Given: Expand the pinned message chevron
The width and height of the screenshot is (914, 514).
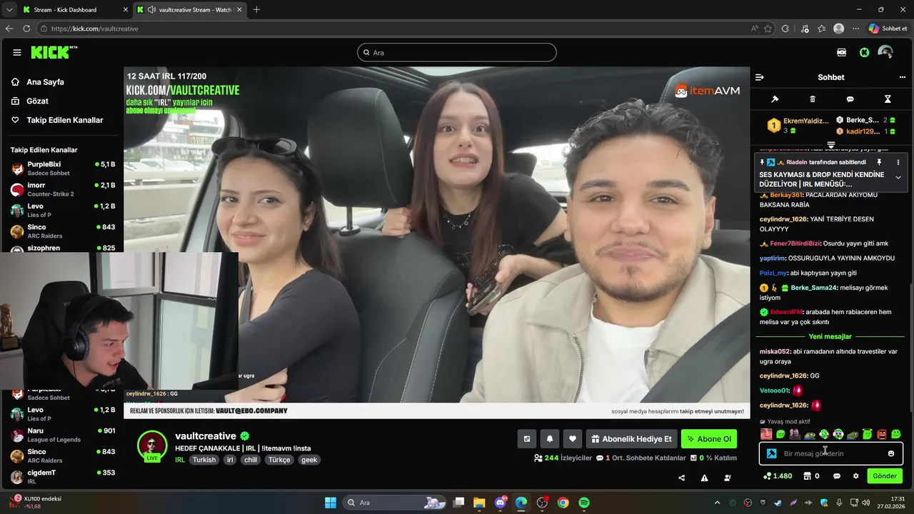Looking at the screenshot, I should [x=898, y=178].
